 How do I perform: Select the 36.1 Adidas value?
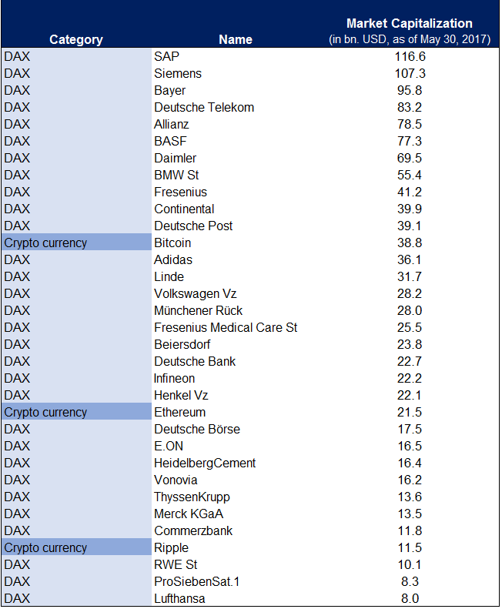(410, 259)
